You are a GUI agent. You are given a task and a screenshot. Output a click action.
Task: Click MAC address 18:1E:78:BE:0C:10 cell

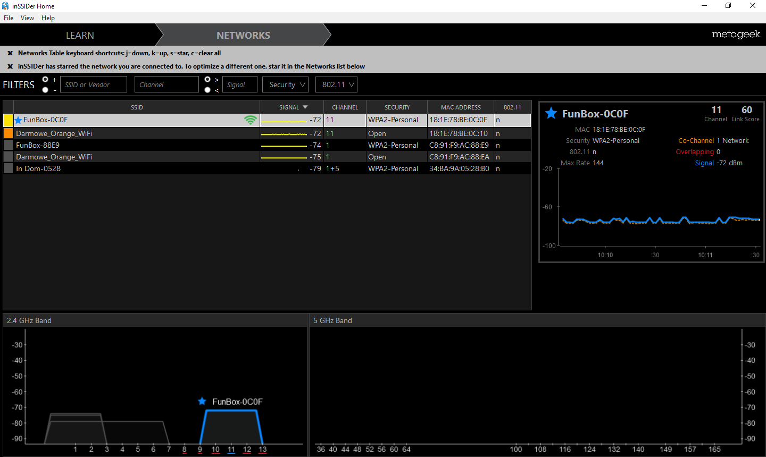click(459, 133)
